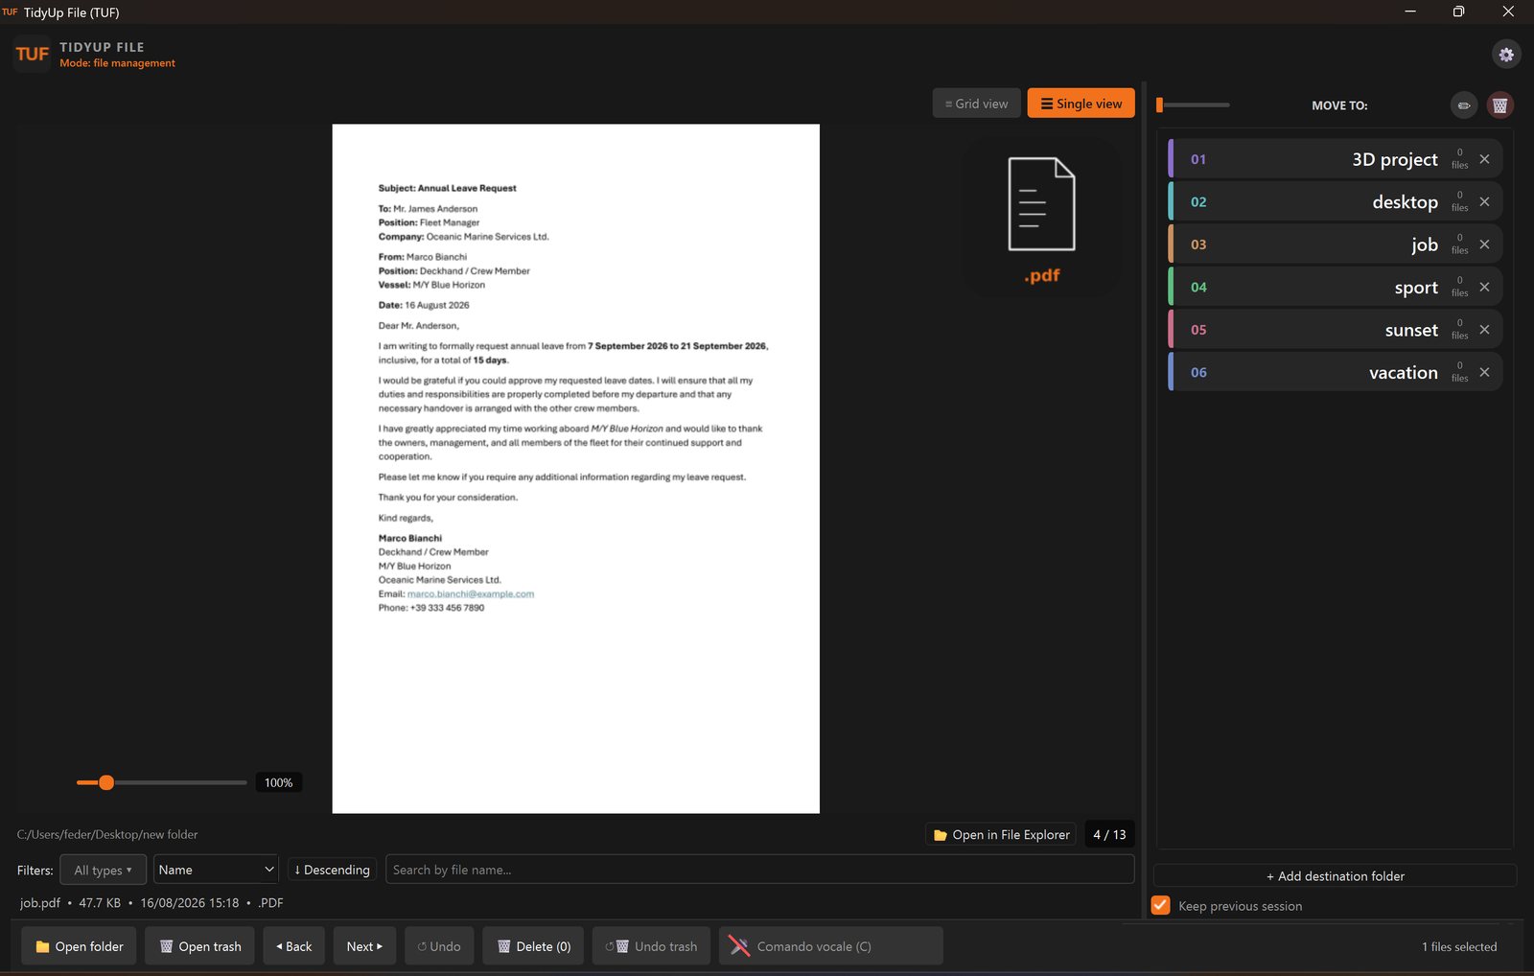Go Back to previous file
Screen dimensions: 1534x976
[294, 946]
